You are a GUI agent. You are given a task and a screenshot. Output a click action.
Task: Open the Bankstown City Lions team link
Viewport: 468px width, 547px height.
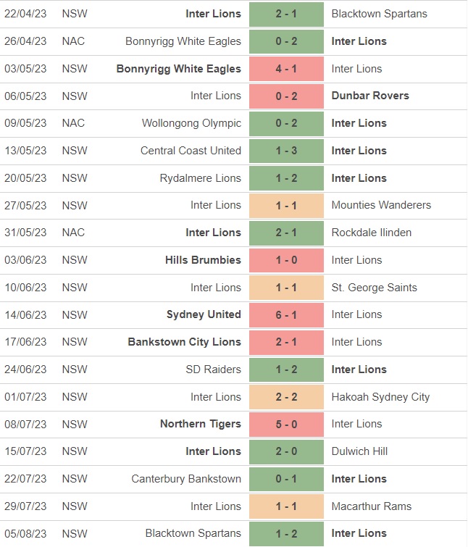coord(184,342)
